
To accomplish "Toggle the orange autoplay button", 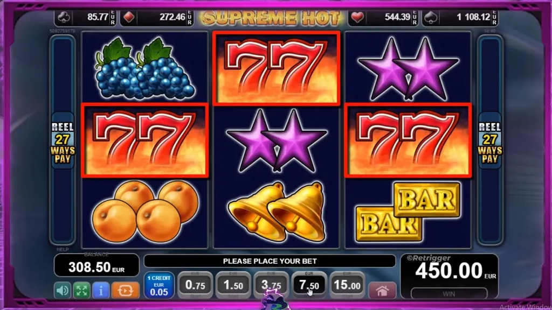I will [x=125, y=290].
